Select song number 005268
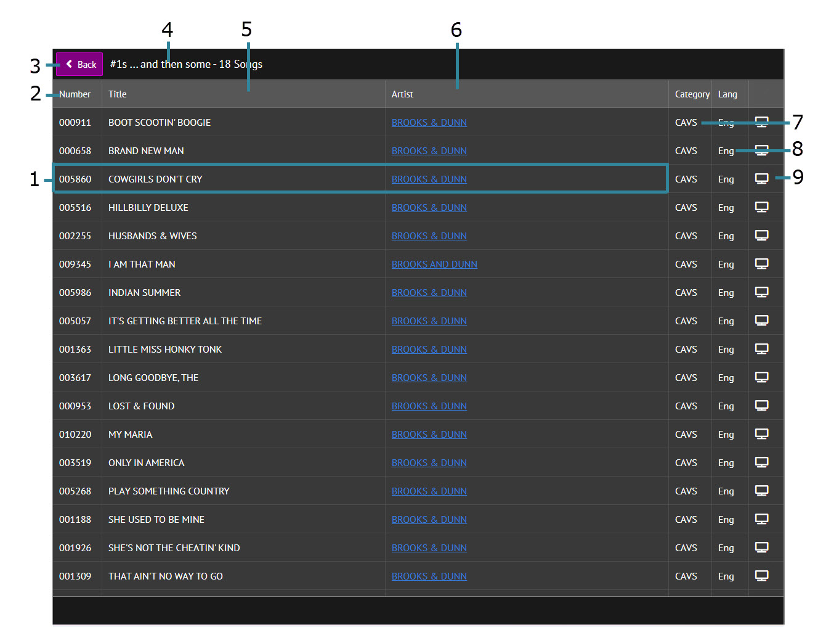The width and height of the screenshot is (834, 627). click(75, 491)
